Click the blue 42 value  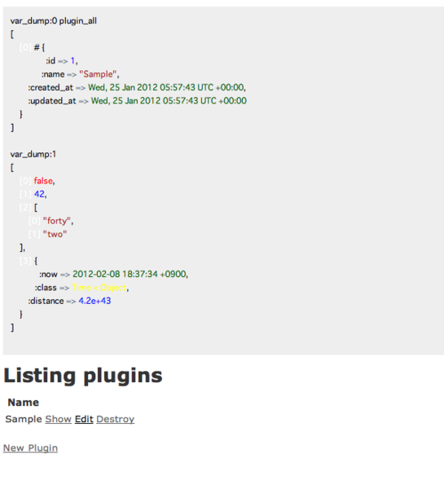[39, 194]
